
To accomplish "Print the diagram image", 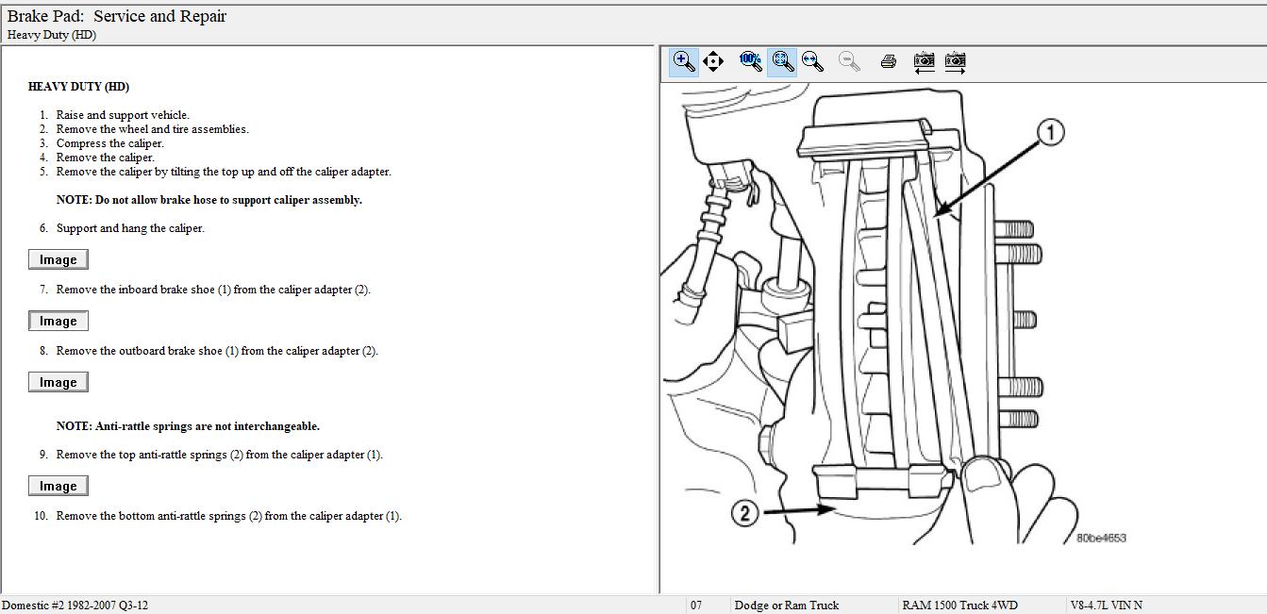I will [x=888, y=62].
